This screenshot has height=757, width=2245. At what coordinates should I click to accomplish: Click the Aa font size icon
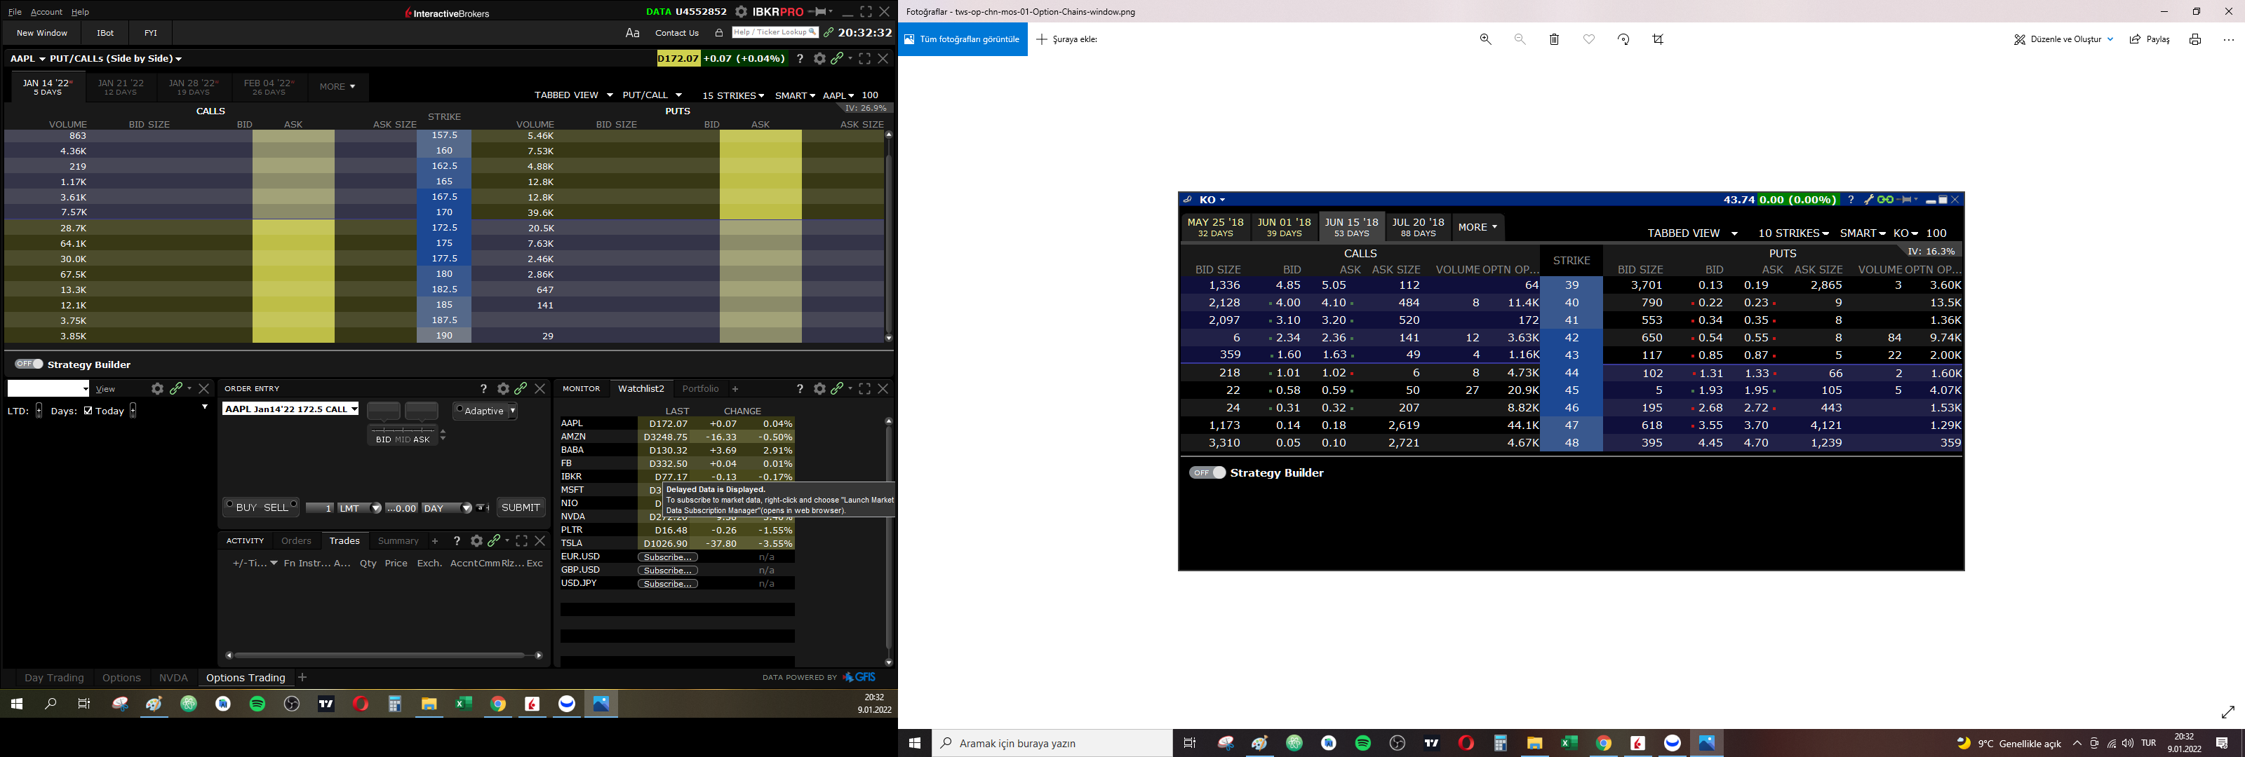633,33
